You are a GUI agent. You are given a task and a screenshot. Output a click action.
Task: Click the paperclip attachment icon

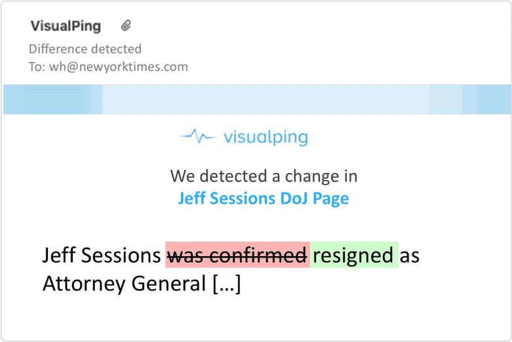tap(126, 26)
